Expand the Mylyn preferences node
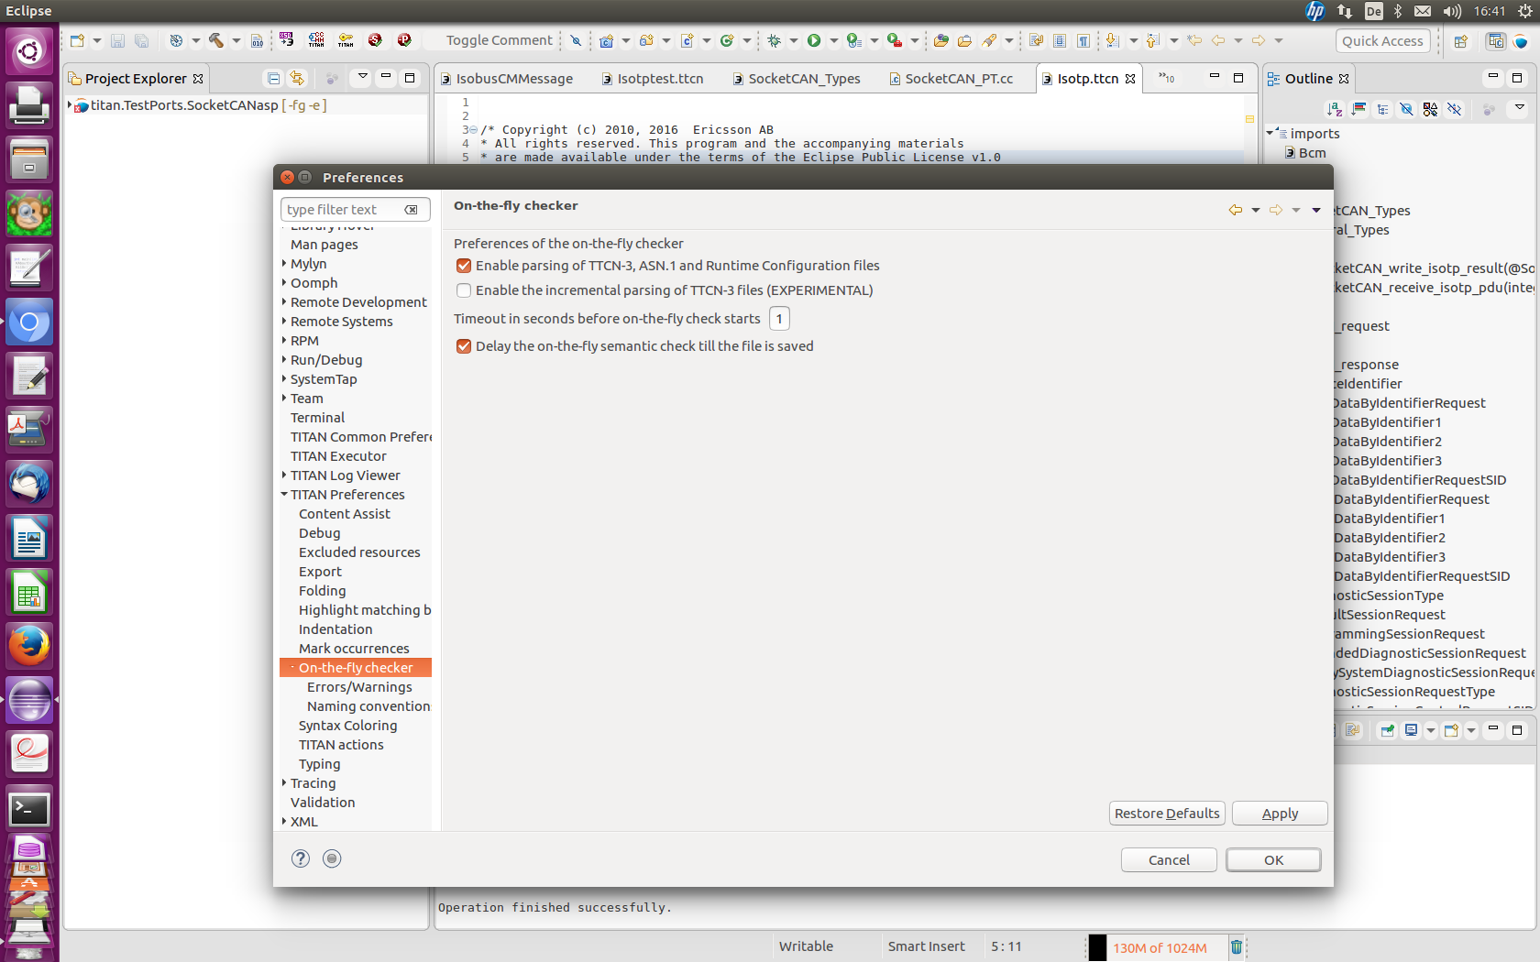The height and width of the screenshot is (962, 1540). [x=284, y=264]
